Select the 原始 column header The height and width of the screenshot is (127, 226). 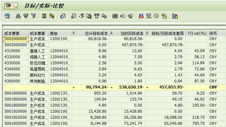pyautogui.click(x=60, y=33)
